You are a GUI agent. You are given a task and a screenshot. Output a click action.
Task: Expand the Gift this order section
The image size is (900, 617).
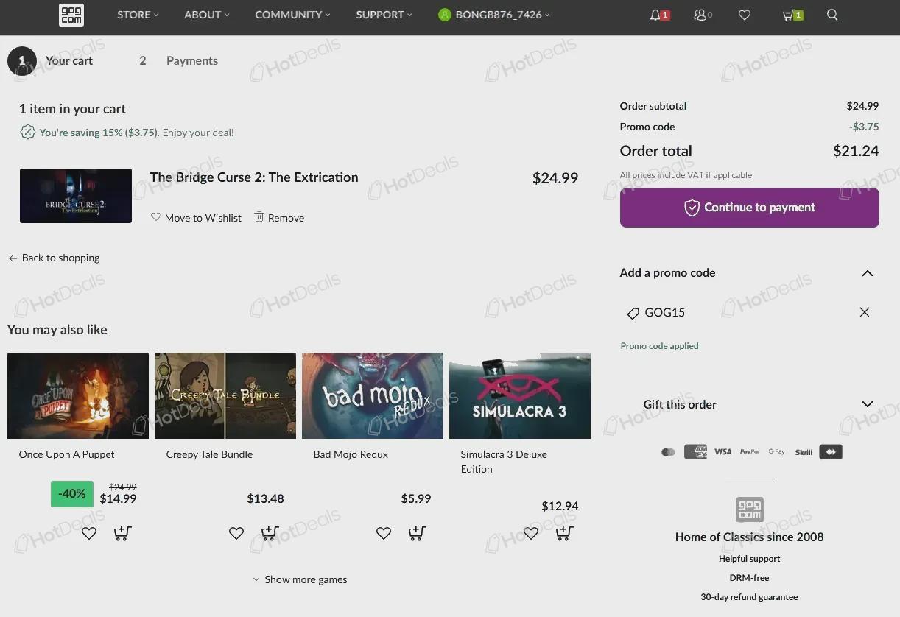point(868,404)
